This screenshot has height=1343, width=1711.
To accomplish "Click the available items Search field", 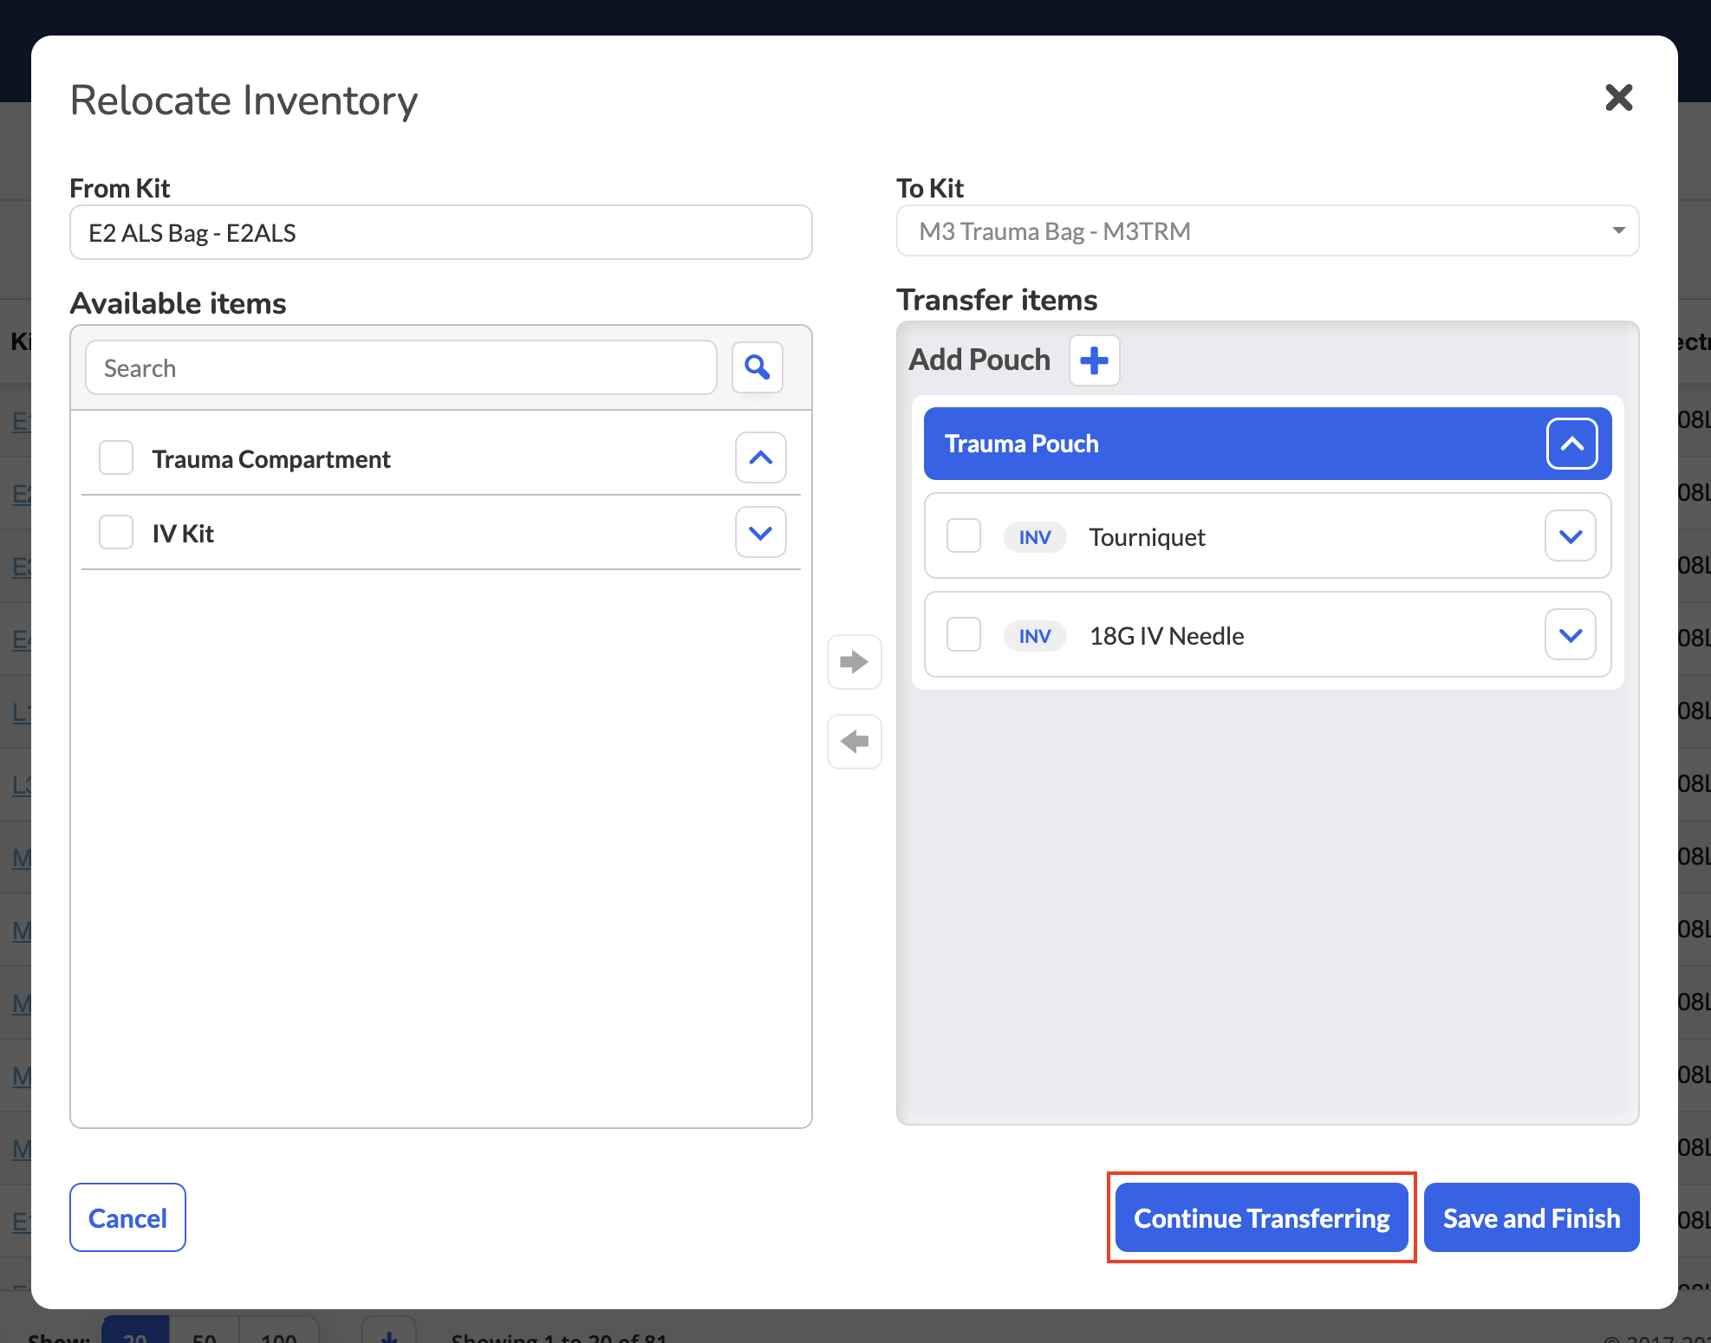I will click(401, 367).
